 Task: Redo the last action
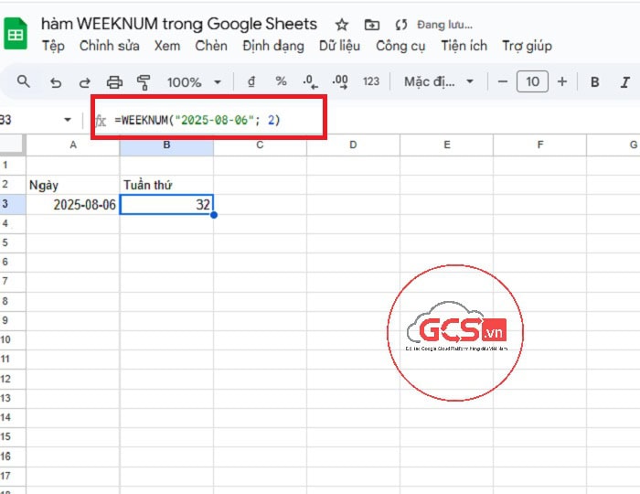point(84,82)
